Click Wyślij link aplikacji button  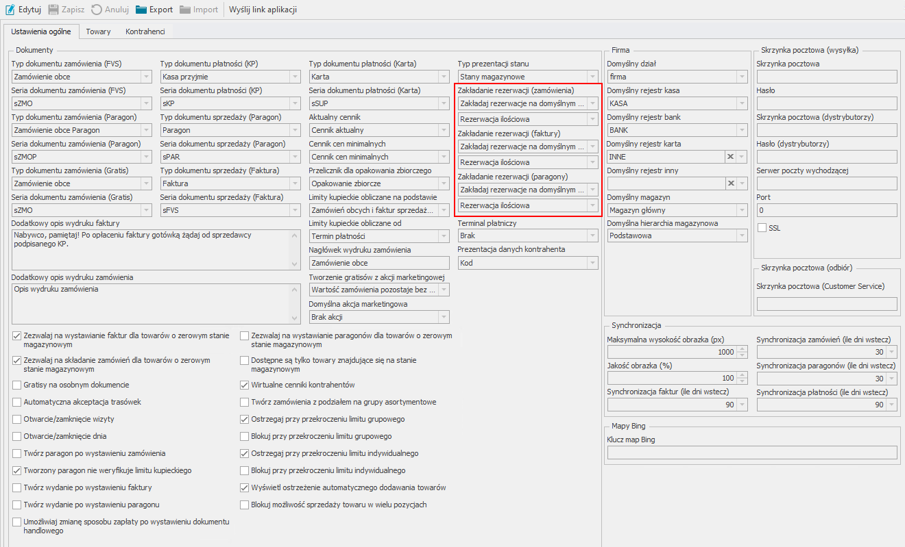(263, 10)
